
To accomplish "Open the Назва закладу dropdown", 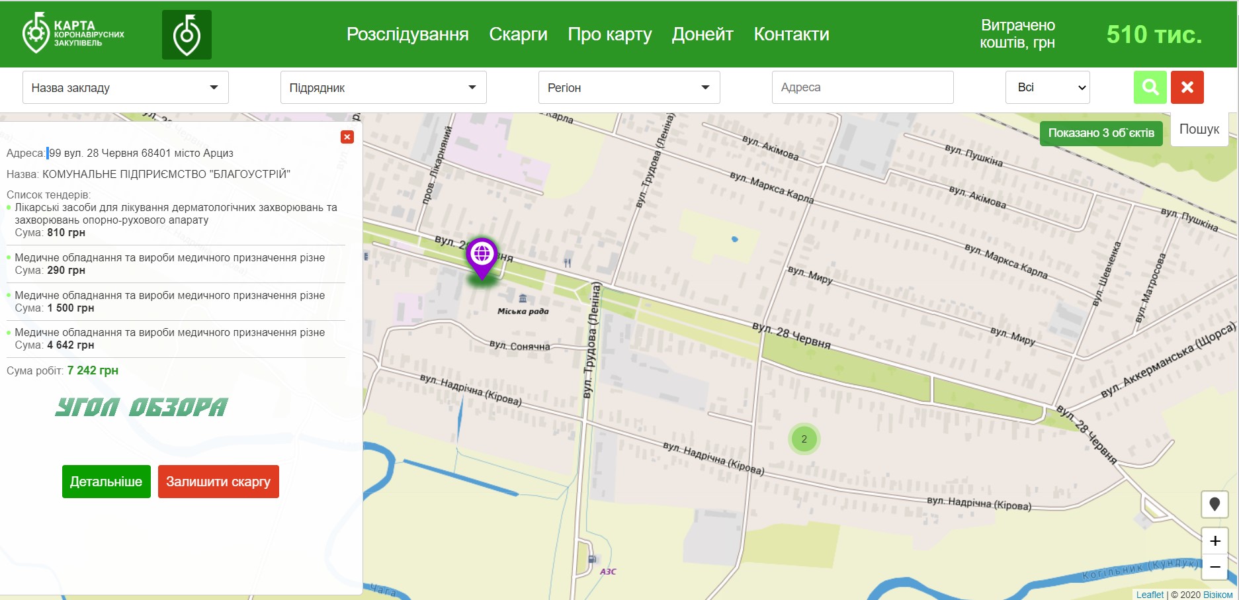I will pyautogui.click(x=126, y=88).
